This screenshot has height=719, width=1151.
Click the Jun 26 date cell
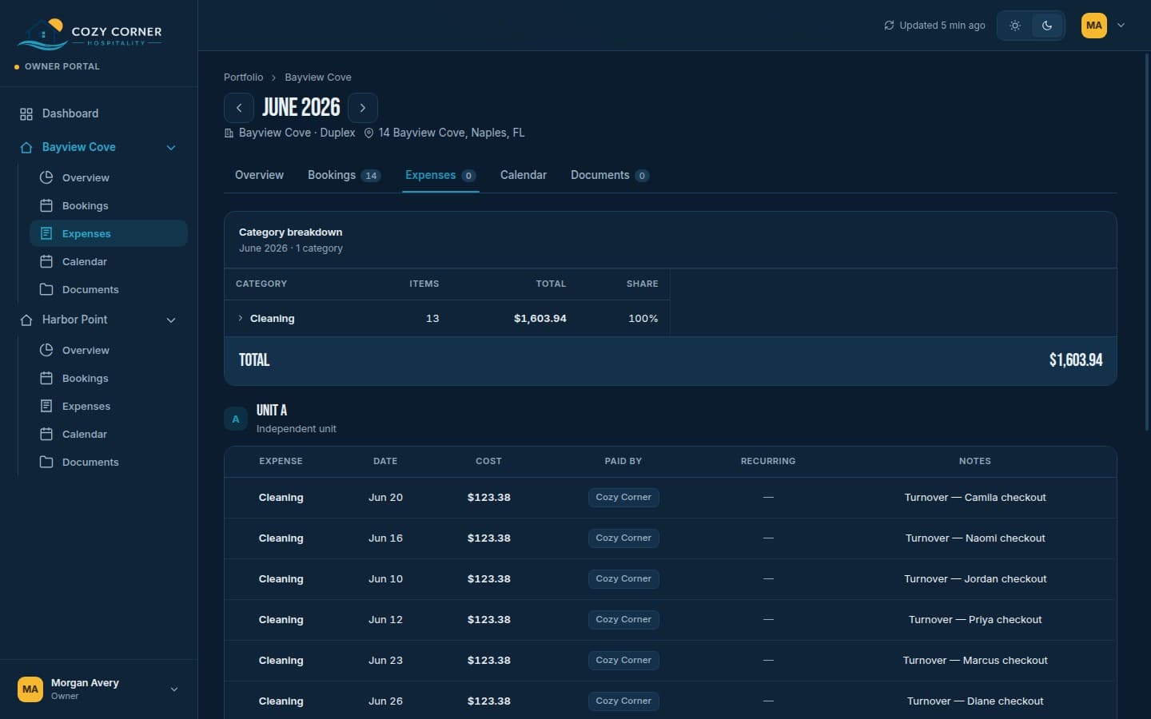point(385,701)
